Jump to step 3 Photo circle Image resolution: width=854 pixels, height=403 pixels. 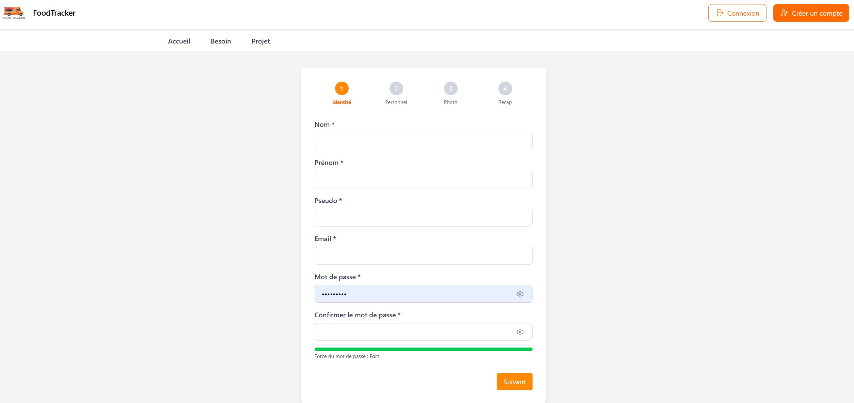[x=450, y=89]
